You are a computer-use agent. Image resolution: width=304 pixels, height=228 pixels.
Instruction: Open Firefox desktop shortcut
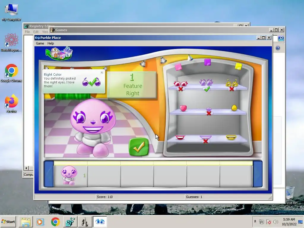tap(11, 104)
